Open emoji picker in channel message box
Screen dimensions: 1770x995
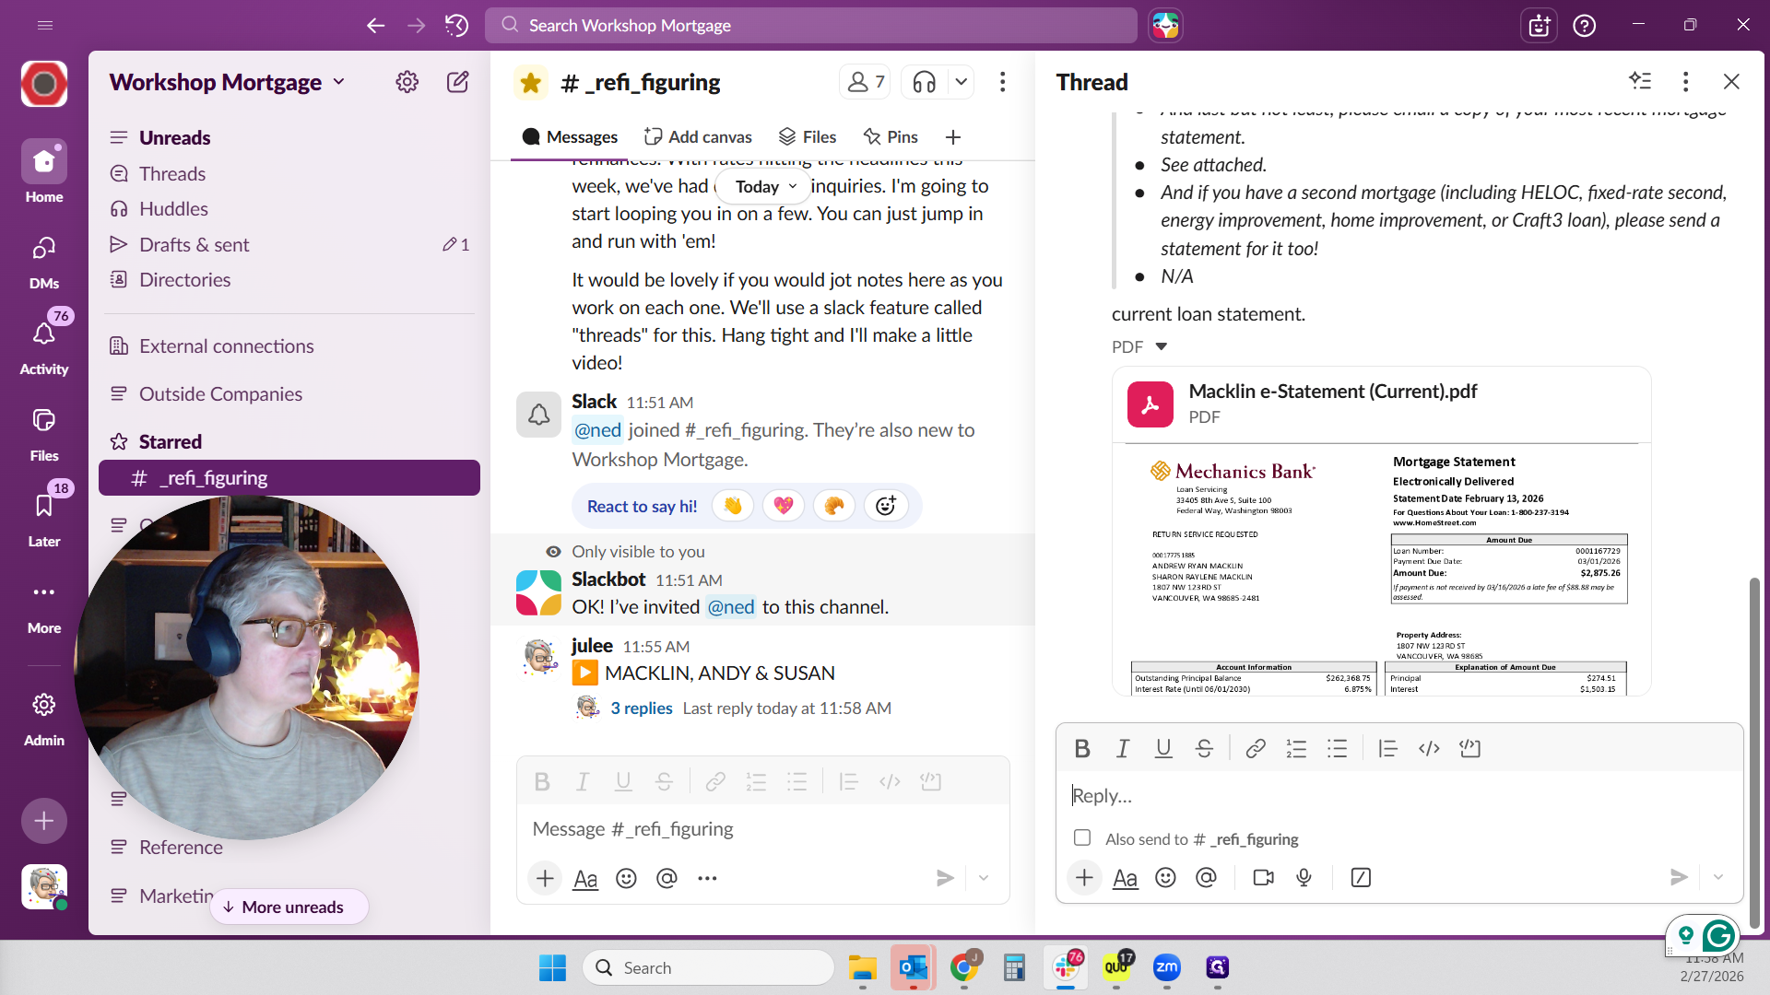(x=626, y=878)
